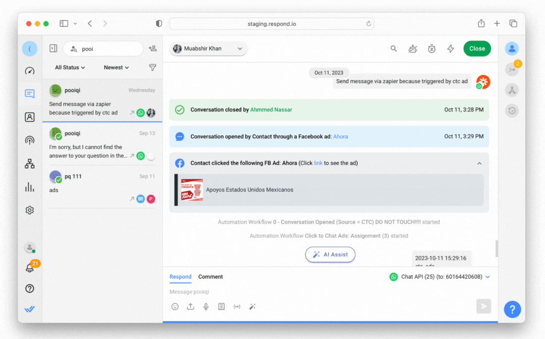Viewport: 545px width, 339px height.
Task: Click the staging.respond.io address bar
Action: click(x=271, y=24)
